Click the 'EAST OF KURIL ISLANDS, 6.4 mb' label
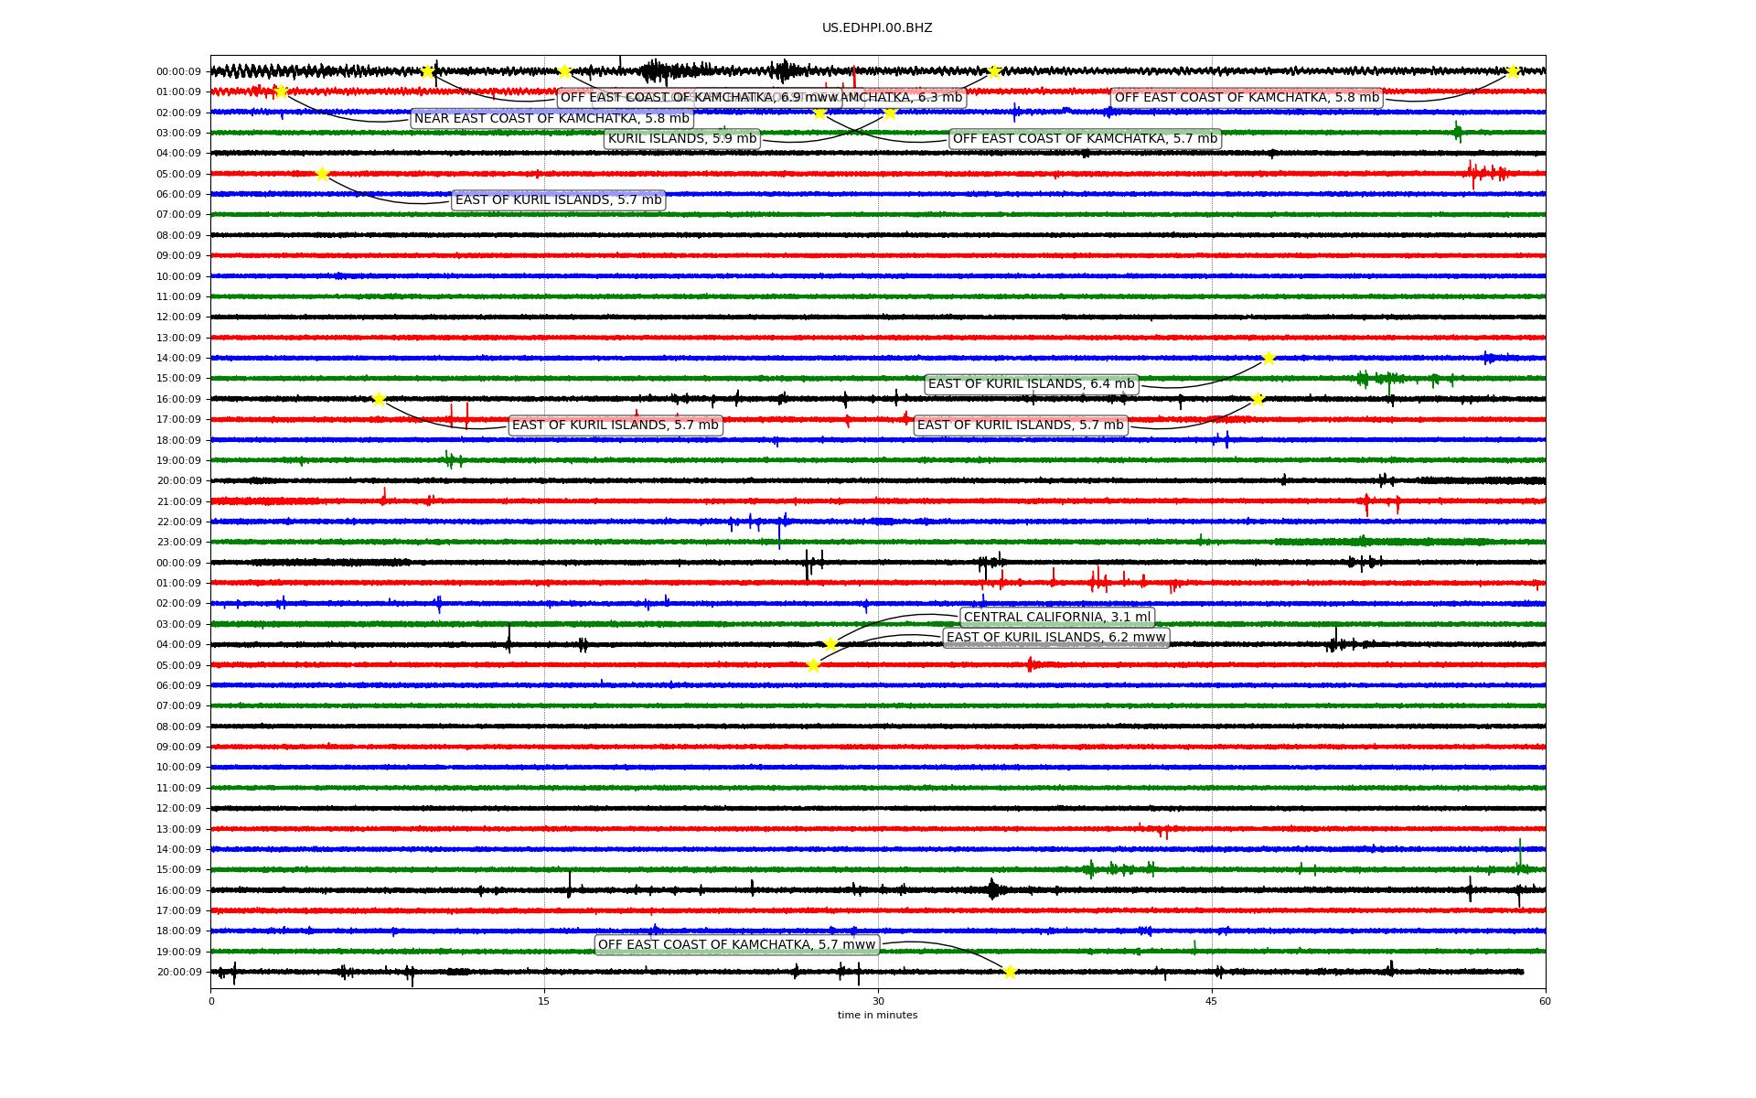Image resolution: width=1756 pixels, height=1098 pixels. point(1032,384)
